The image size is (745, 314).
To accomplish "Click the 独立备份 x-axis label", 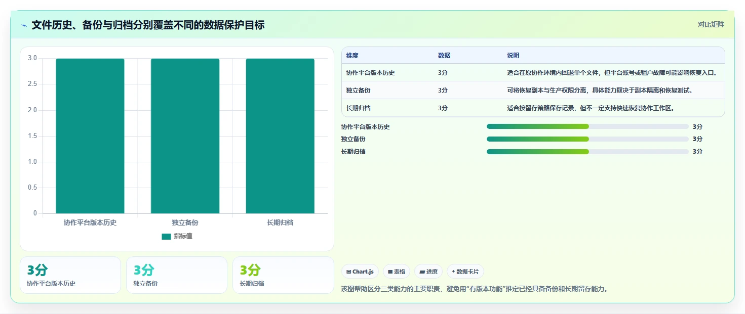I will coord(185,222).
